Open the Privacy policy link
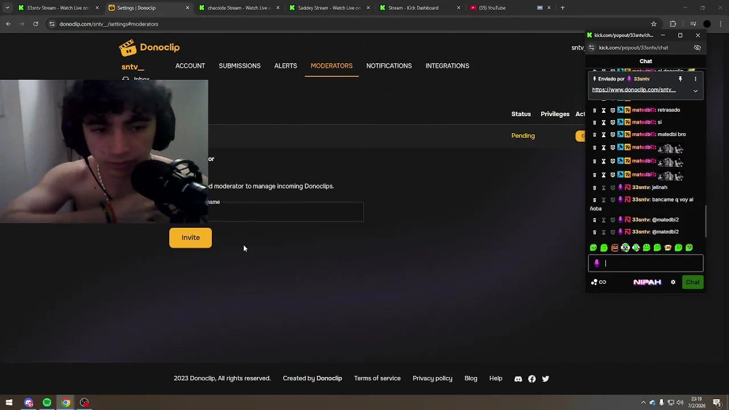The width and height of the screenshot is (729, 410). (x=432, y=379)
